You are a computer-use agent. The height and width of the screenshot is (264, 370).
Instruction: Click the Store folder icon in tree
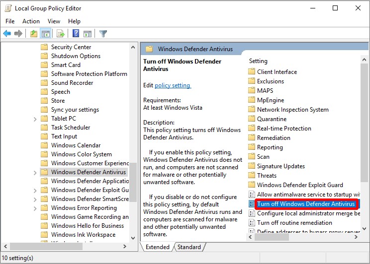[x=44, y=101]
